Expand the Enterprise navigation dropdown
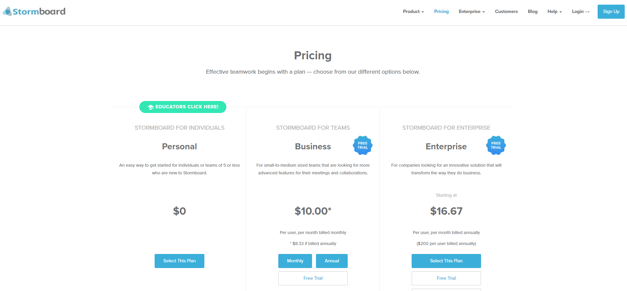 [x=471, y=12]
